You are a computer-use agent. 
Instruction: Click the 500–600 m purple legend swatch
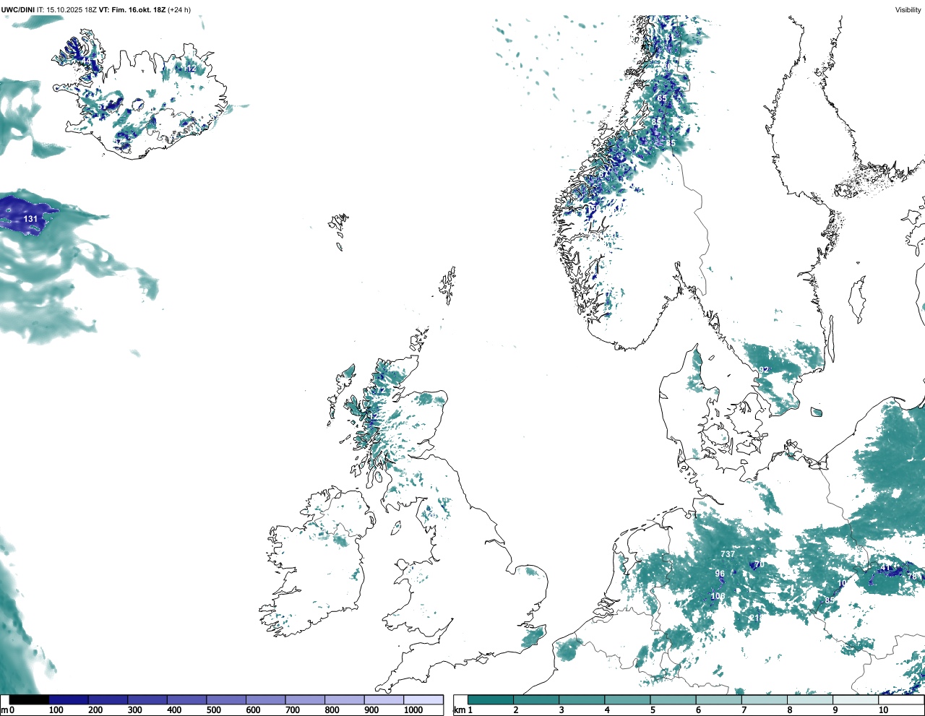226,699
